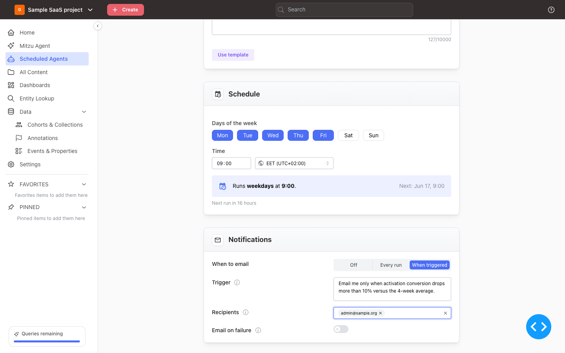The width and height of the screenshot is (565, 353).
Task: Click the Use template button
Action: click(233, 55)
